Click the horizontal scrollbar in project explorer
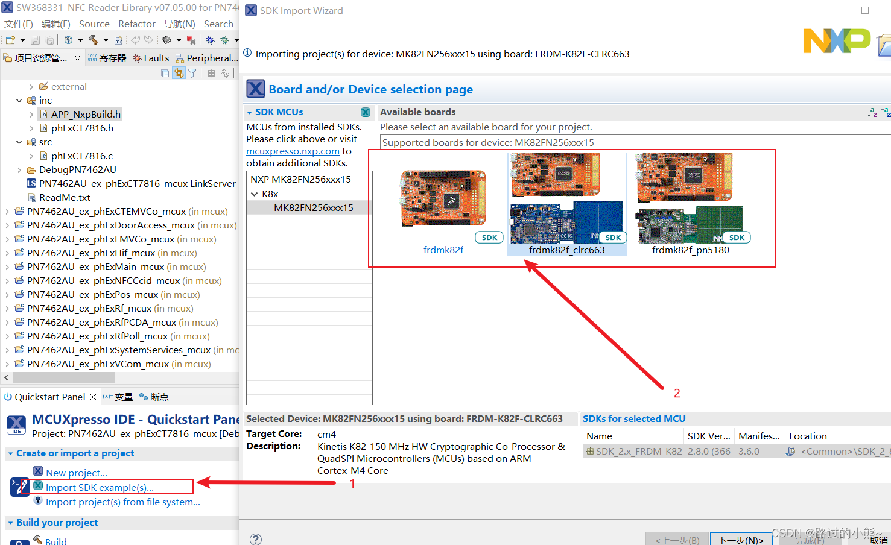Viewport: 891px width, 545px height. (64, 377)
